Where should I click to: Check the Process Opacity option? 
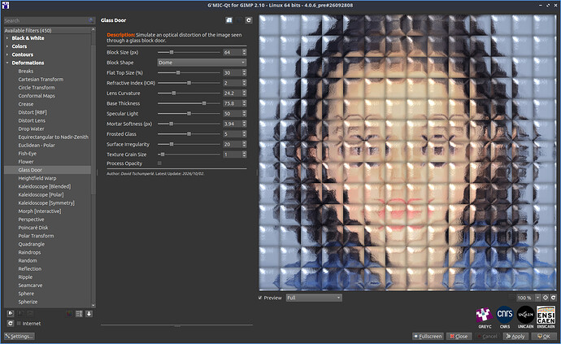159,163
